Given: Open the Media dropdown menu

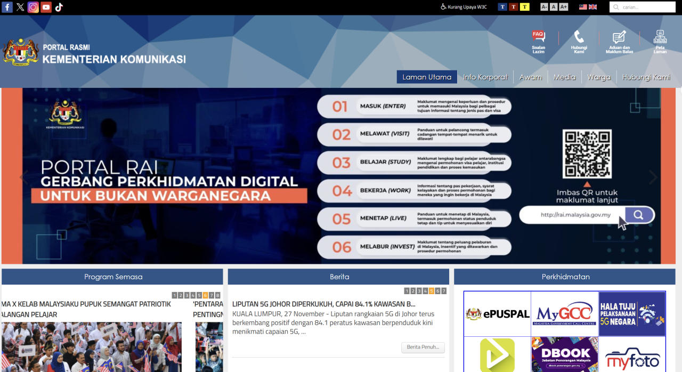Looking at the screenshot, I should [x=564, y=77].
